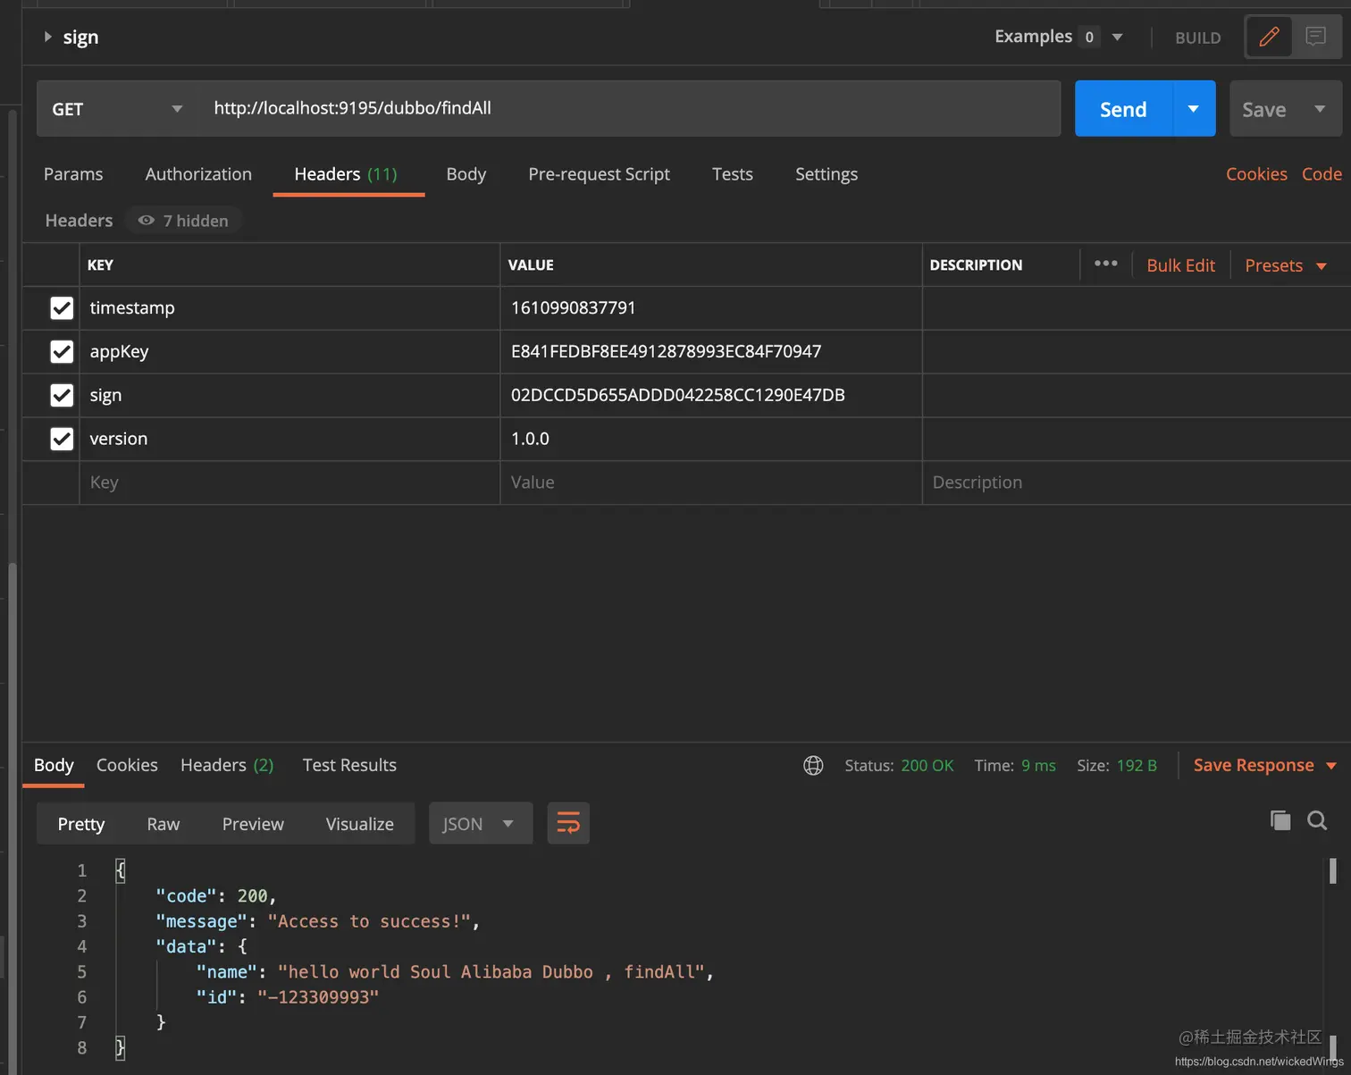Click the three-dots header options icon
Screen dimensions: 1351x1075
coord(1106,264)
